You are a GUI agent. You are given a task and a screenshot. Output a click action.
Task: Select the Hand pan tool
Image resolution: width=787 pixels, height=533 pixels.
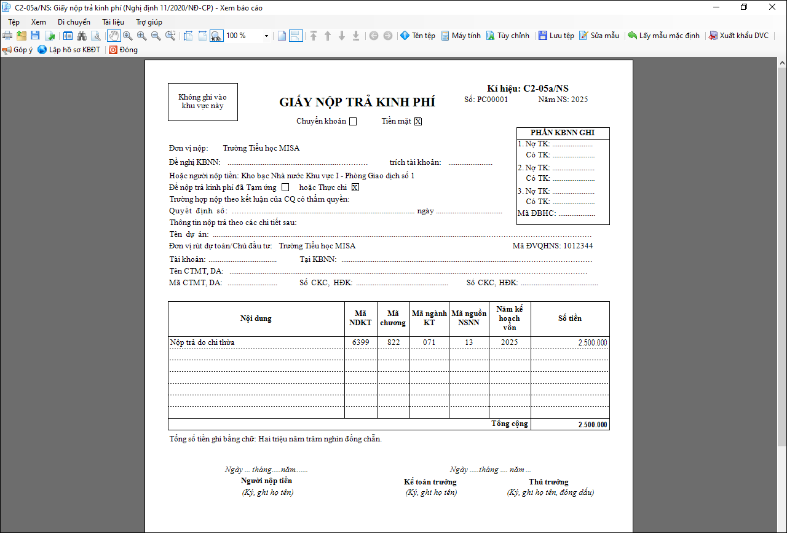pos(114,36)
